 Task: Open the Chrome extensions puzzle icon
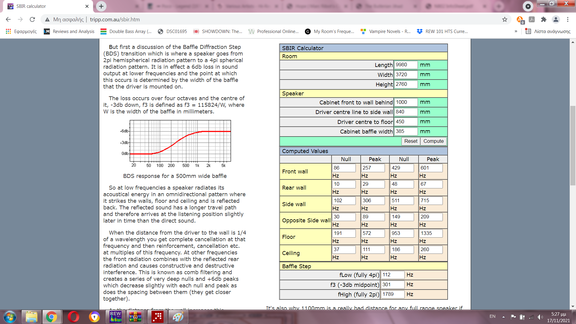(544, 19)
